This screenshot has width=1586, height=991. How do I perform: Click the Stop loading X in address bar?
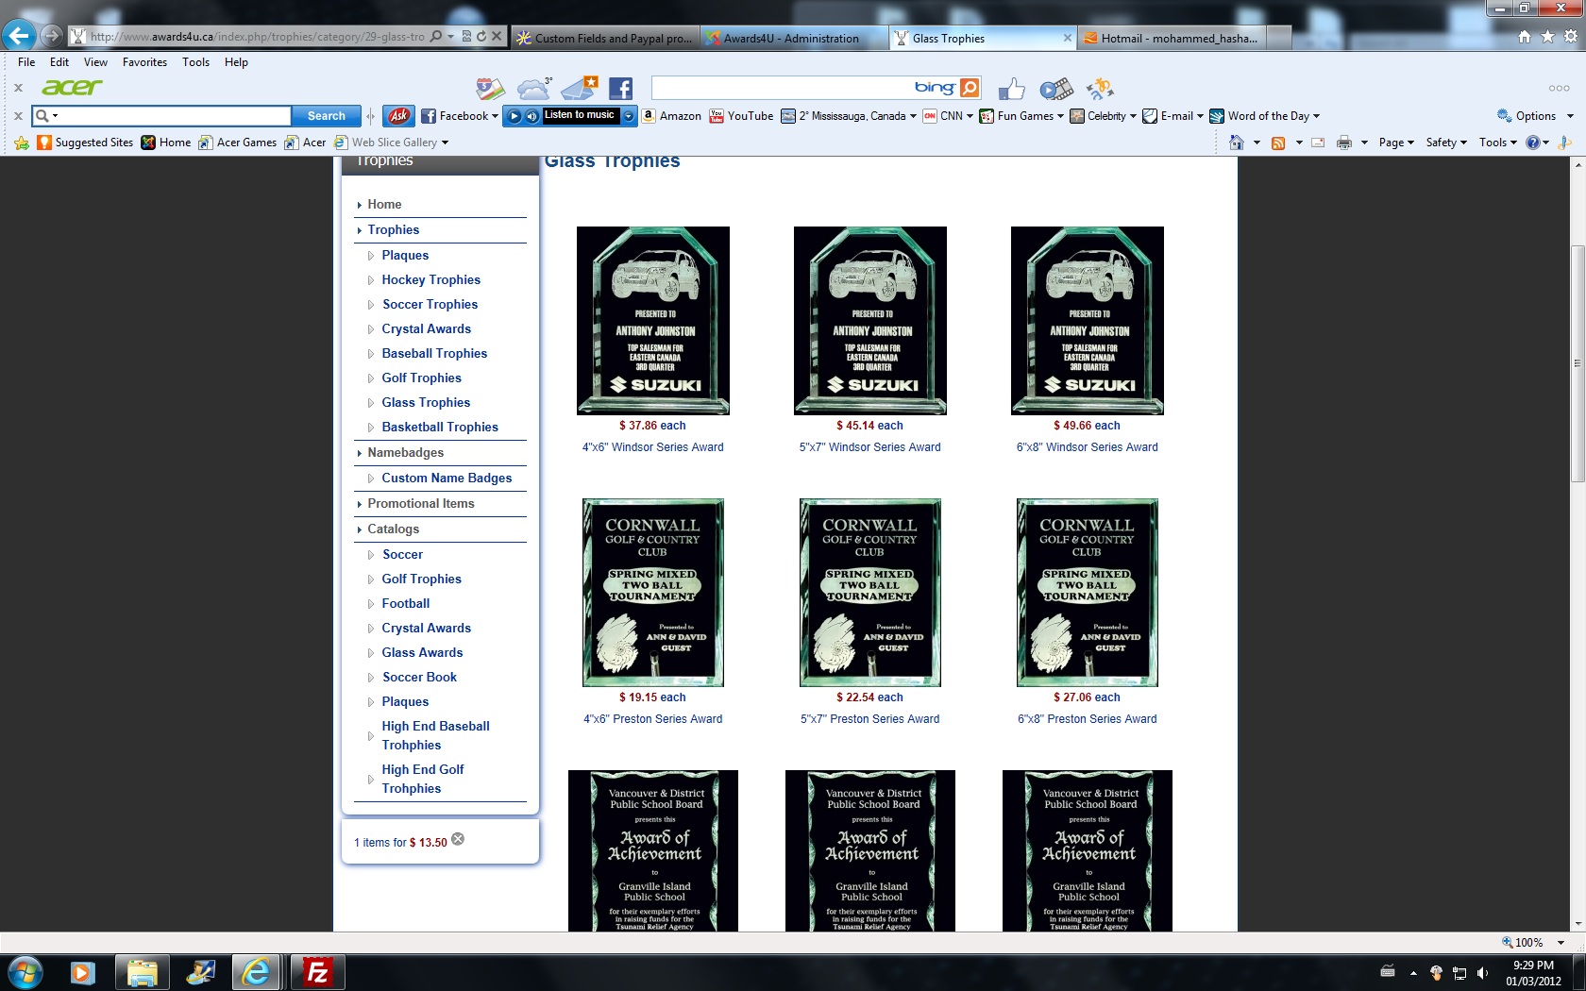[497, 37]
